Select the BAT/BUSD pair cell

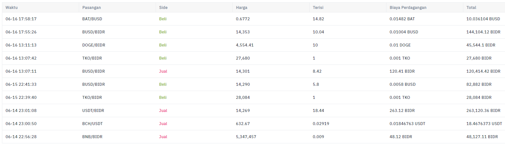[92, 19]
